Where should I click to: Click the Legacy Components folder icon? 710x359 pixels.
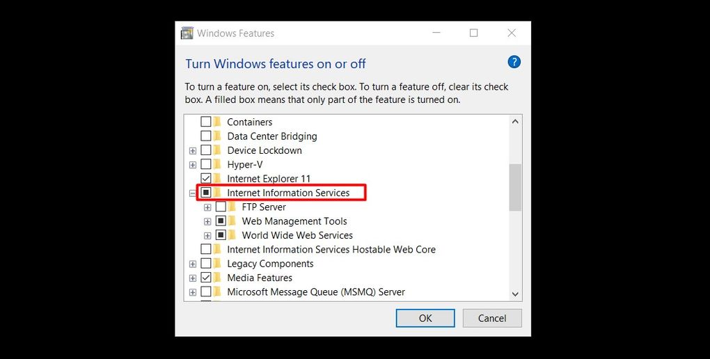[x=217, y=264]
